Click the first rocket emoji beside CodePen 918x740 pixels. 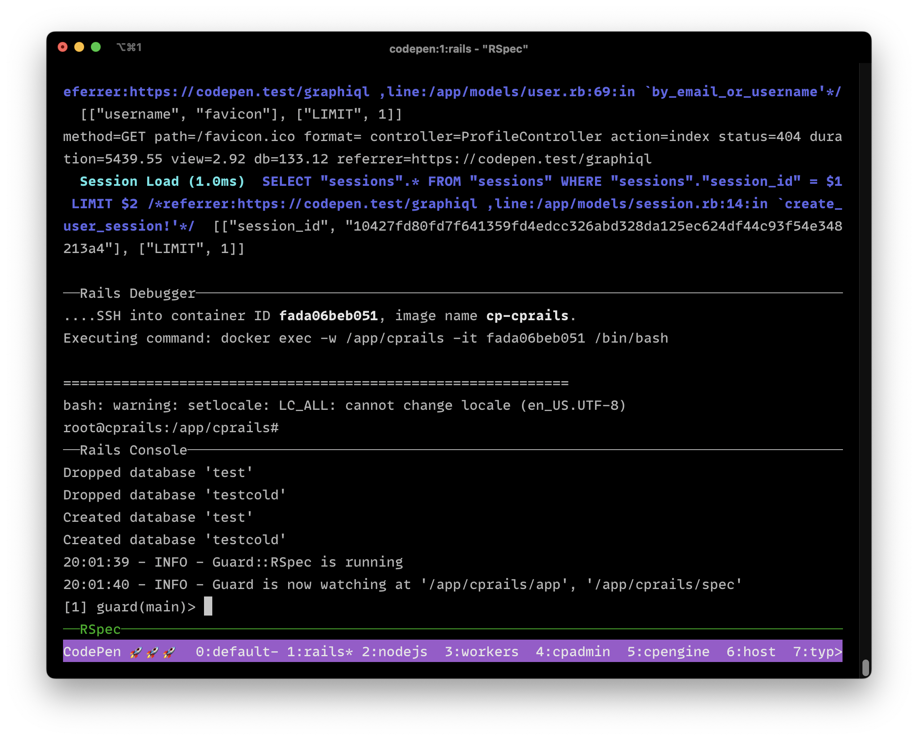pyautogui.click(x=136, y=651)
